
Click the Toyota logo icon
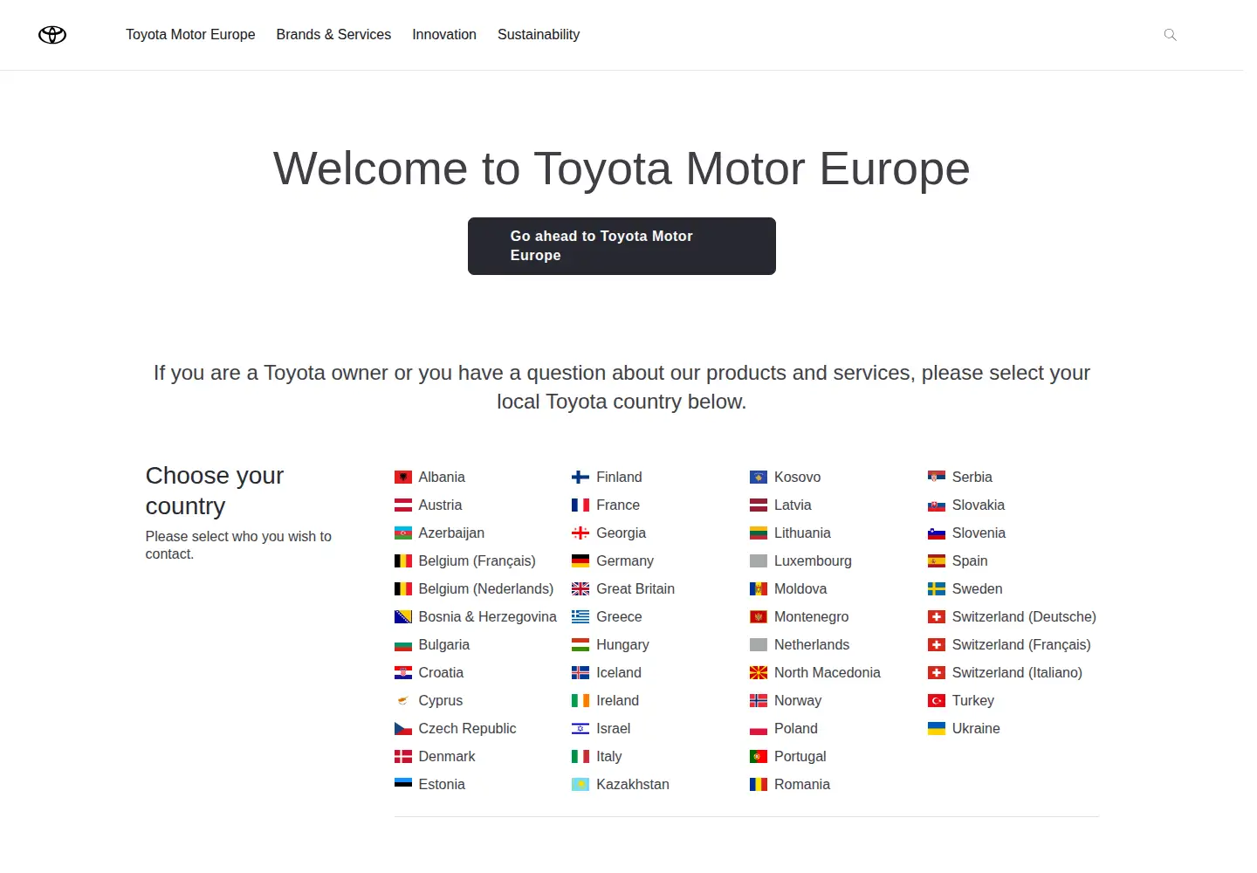coord(52,35)
